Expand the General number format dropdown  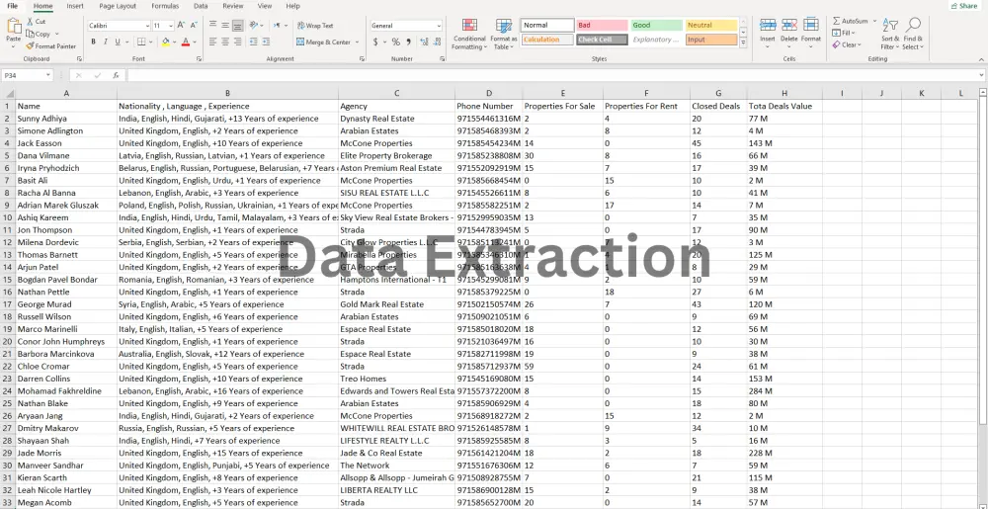click(x=439, y=26)
